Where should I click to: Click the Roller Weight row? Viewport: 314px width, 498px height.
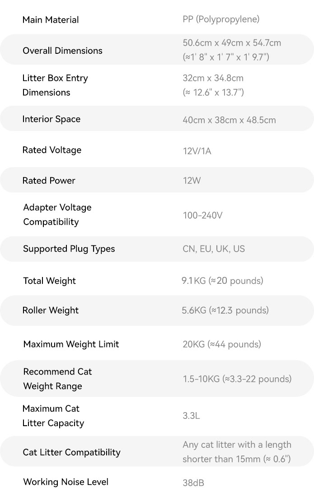157,310
